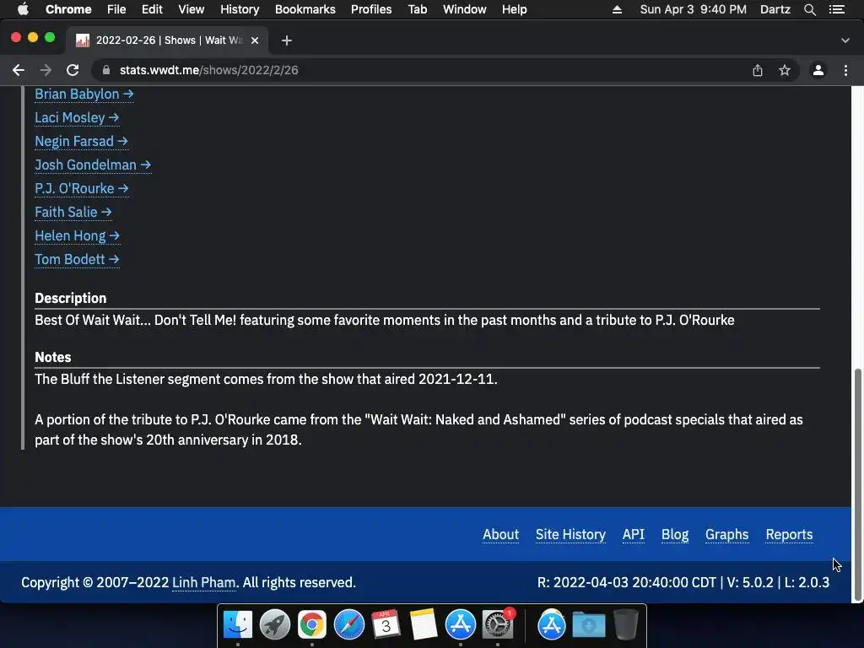Image resolution: width=864 pixels, height=648 pixels.
Task: Click the 'R: 2022-04-03 20:40:00 CDT' footer text
Action: 627,582
